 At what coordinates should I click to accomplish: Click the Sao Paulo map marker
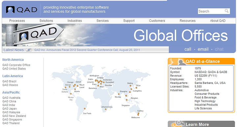click(x=85, y=109)
